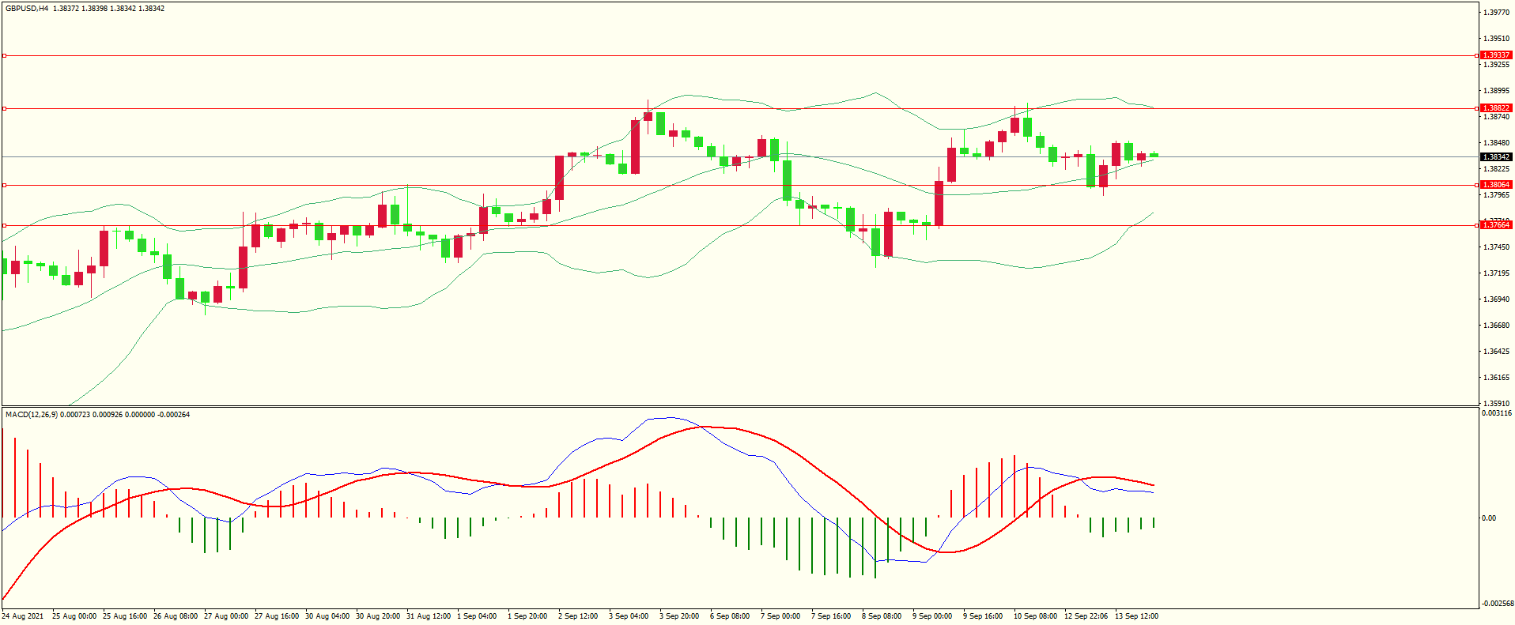The image size is (1515, 625).
Task: Click the 2 Sep 12:00 time label
Action: [578, 616]
